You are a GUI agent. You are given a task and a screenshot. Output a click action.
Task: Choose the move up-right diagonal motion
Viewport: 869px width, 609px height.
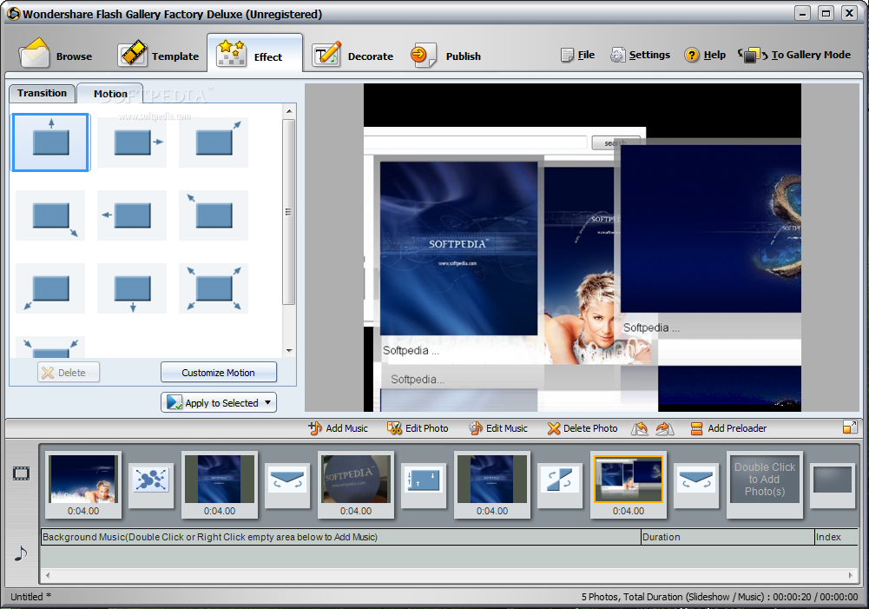(214, 142)
